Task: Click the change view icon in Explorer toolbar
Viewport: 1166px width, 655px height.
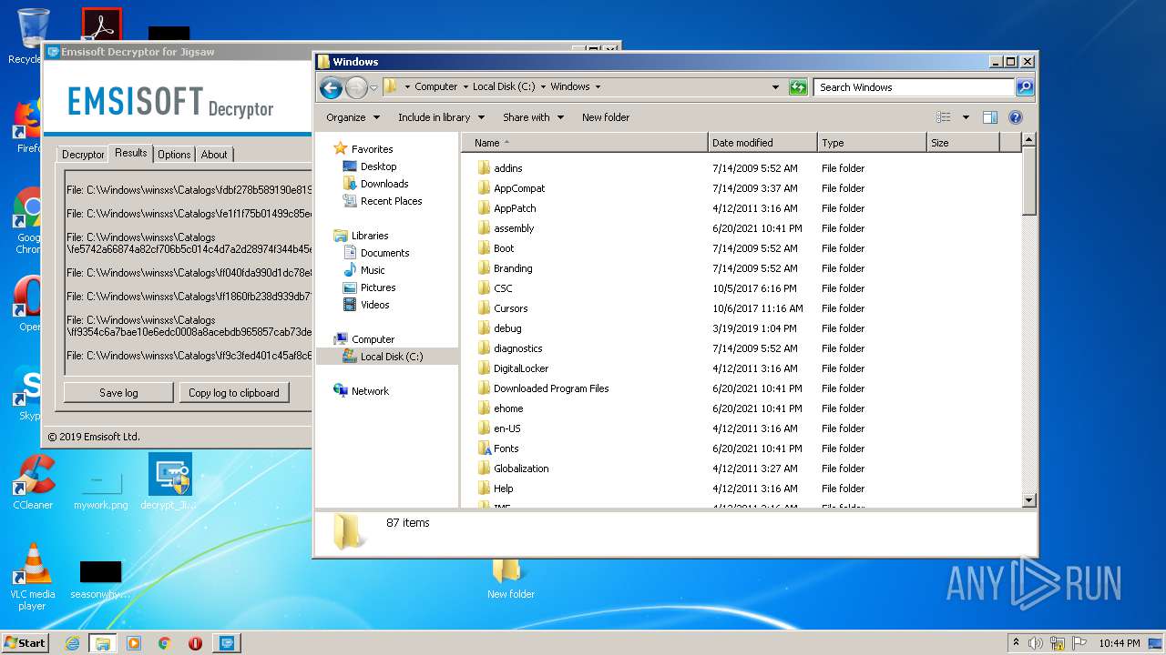Action: coord(944,117)
